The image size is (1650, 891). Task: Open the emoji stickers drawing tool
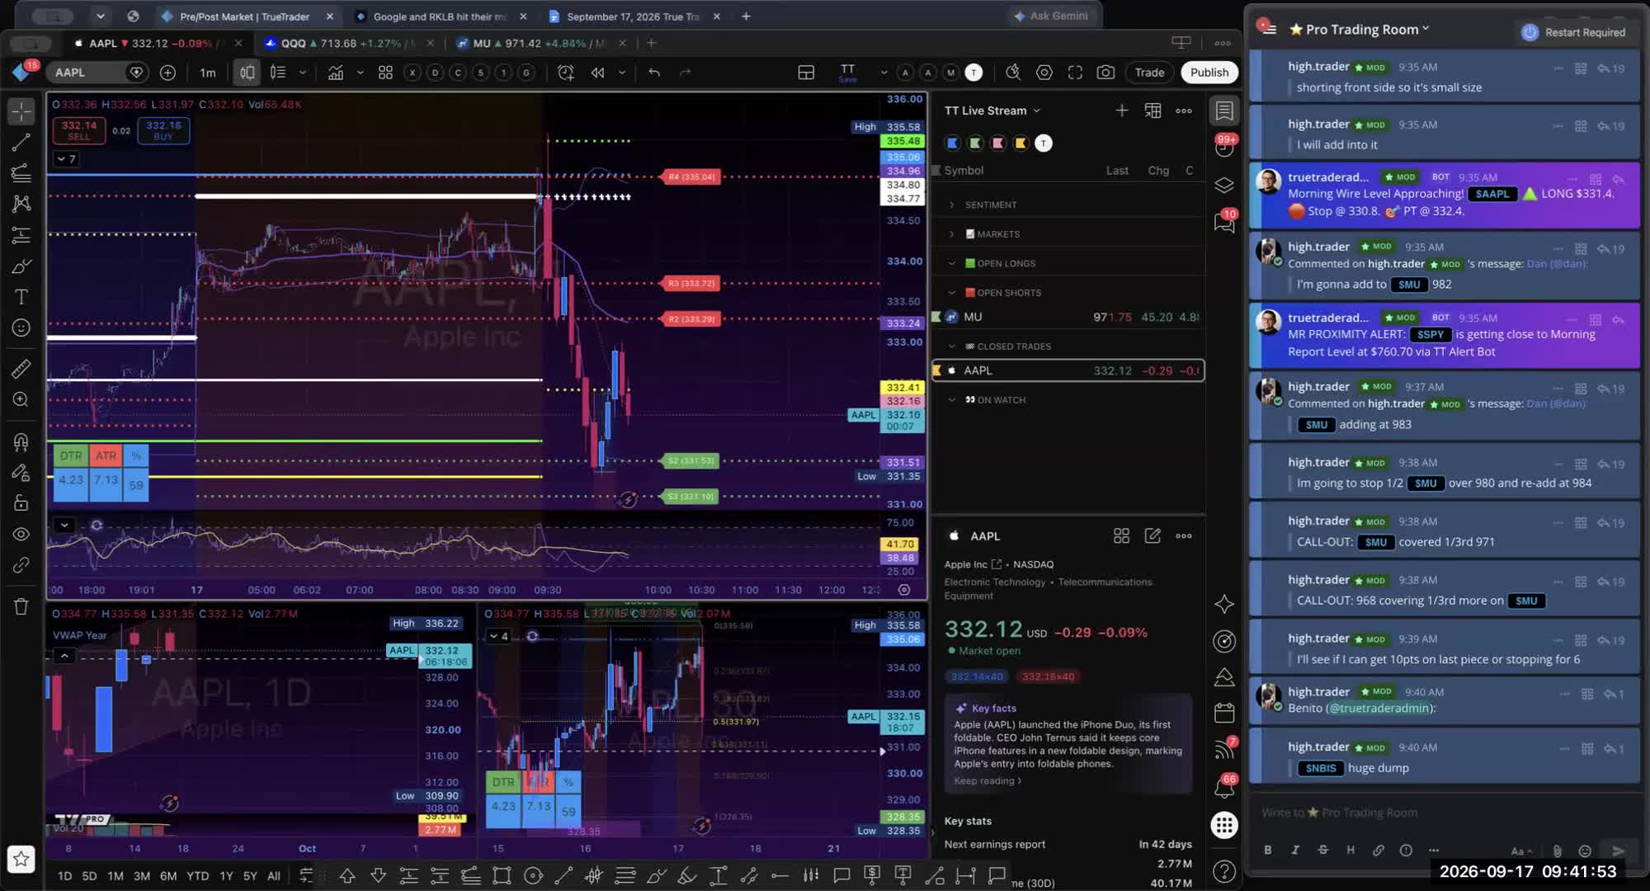(x=21, y=328)
